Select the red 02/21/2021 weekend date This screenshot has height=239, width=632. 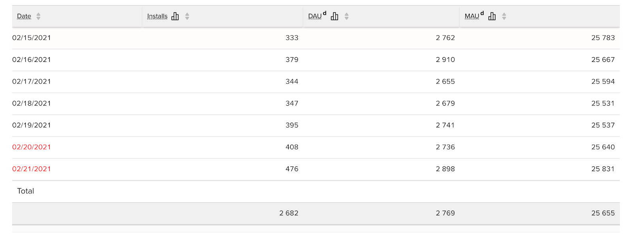click(x=32, y=169)
